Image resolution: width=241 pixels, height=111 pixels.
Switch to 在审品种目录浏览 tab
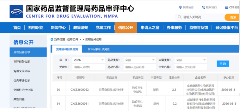click(99, 49)
